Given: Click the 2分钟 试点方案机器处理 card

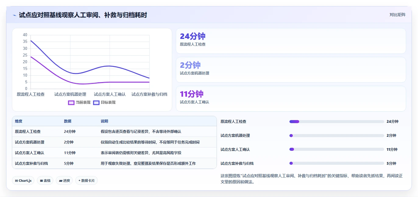Looking at the screenshot, I should [291, 70].
